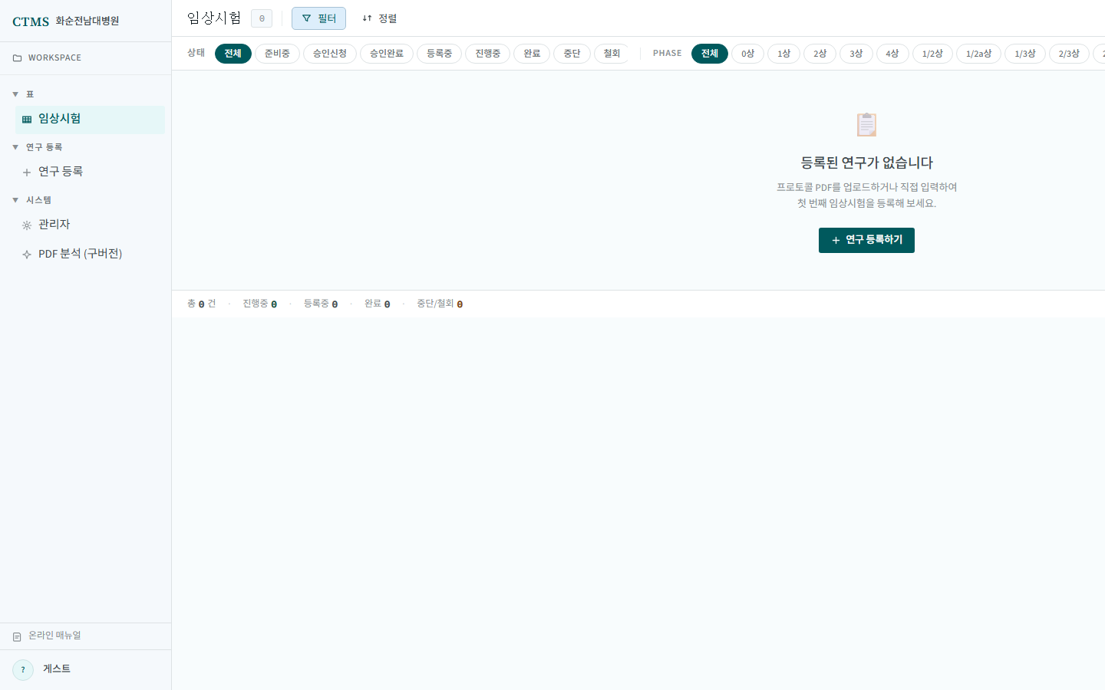
Task: Open the 연구 등록 sidebar entry
Action: 90,172
